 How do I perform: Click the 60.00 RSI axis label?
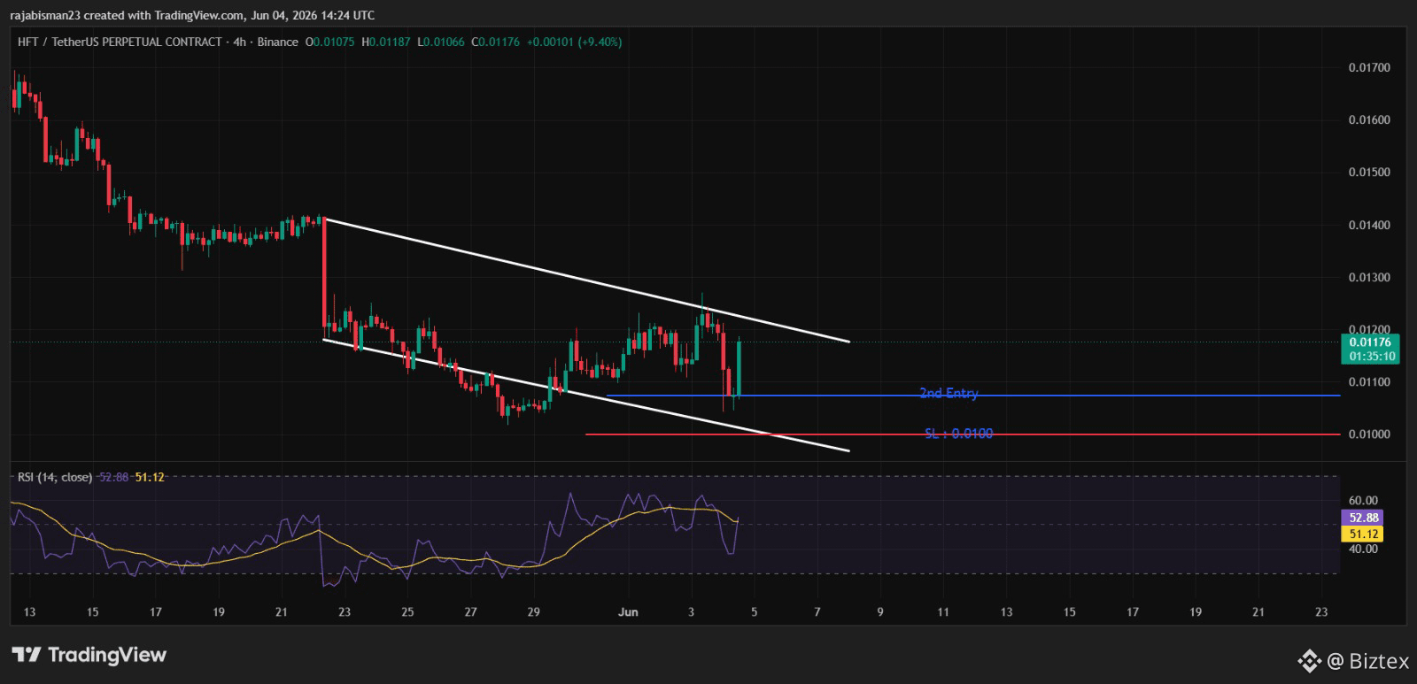coord(1363,501)
